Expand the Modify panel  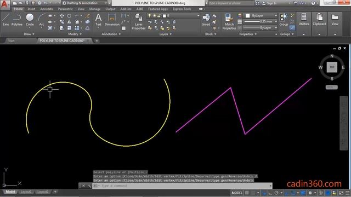tap(75, 34)
